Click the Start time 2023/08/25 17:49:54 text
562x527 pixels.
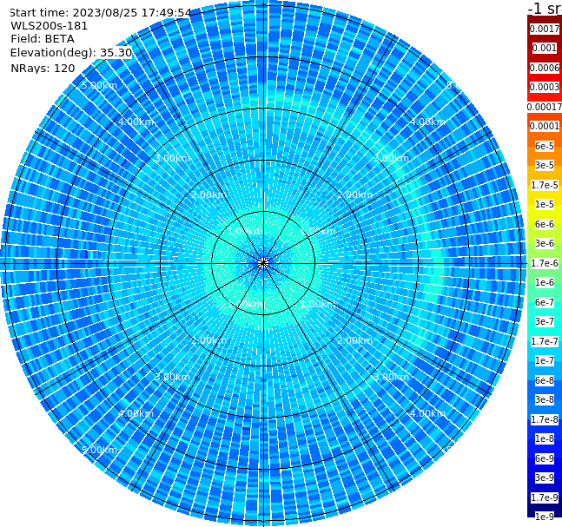click(101, 13)
